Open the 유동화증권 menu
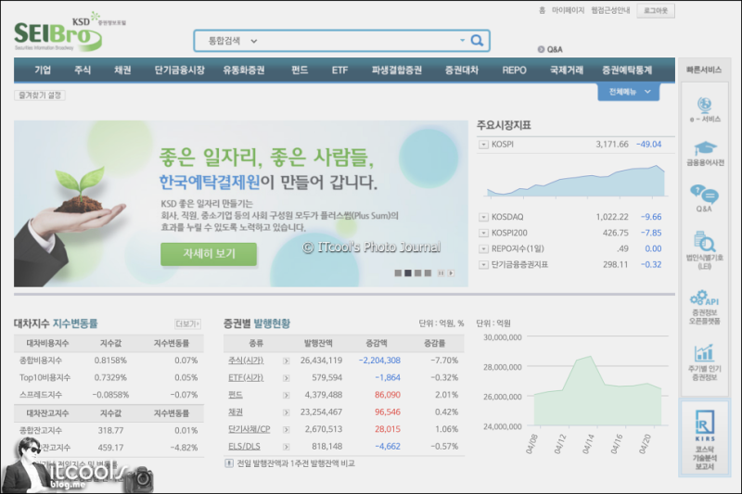This screenshot has width=742, height=494. pyautogui.click(x=244, y=70)
